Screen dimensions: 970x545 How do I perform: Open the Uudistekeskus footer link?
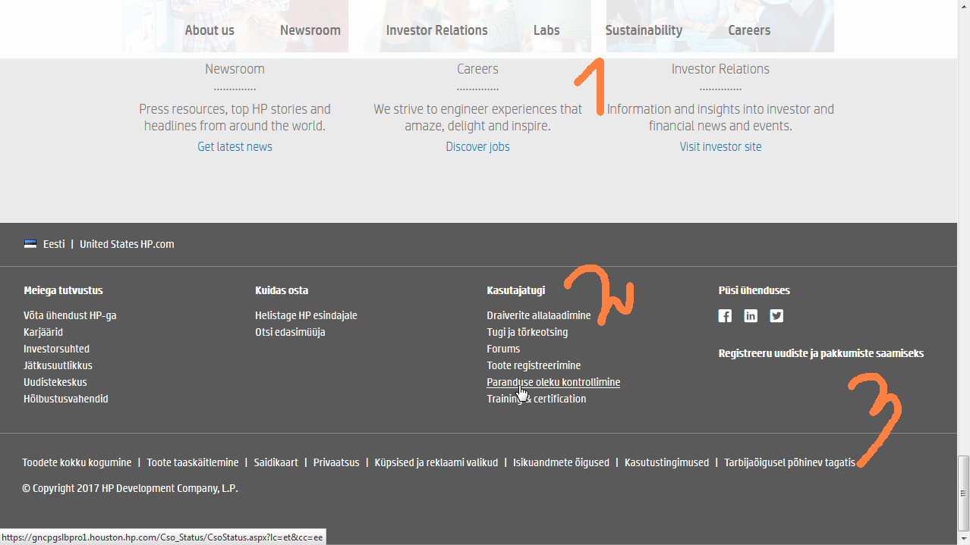click(x=55, y=382)
